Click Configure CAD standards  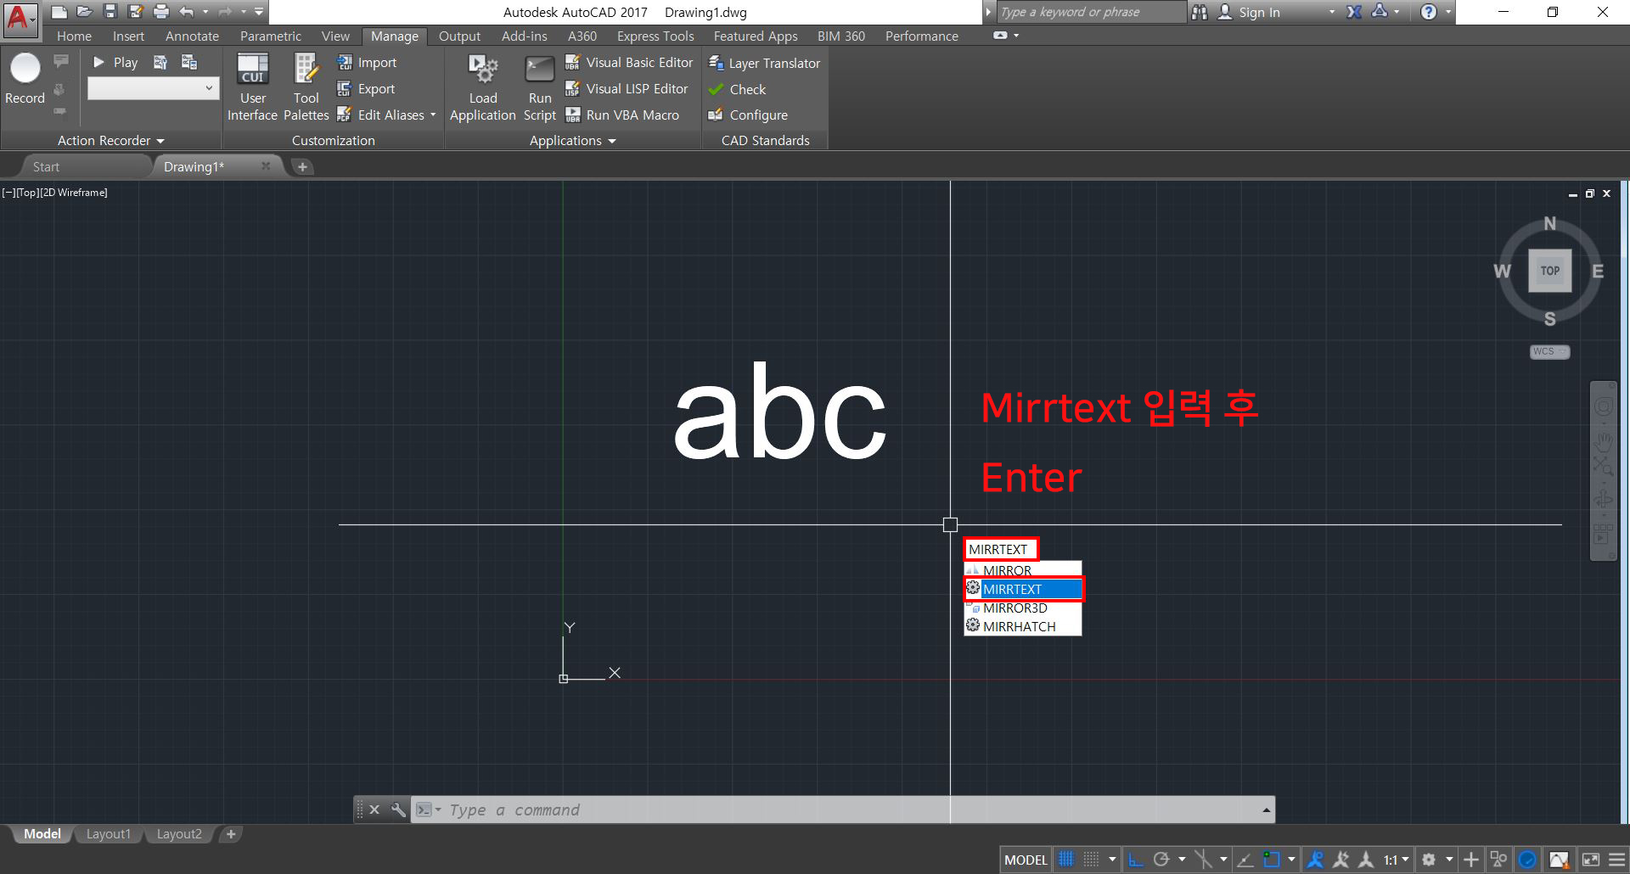(748, 115)
